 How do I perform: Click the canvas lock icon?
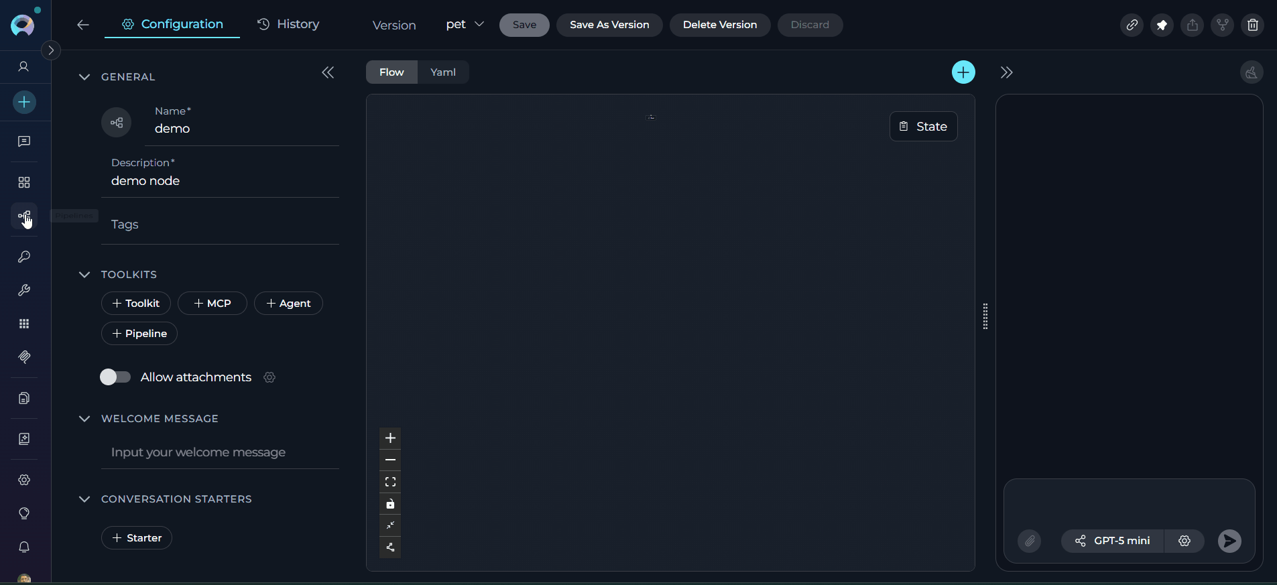(390, 504)
